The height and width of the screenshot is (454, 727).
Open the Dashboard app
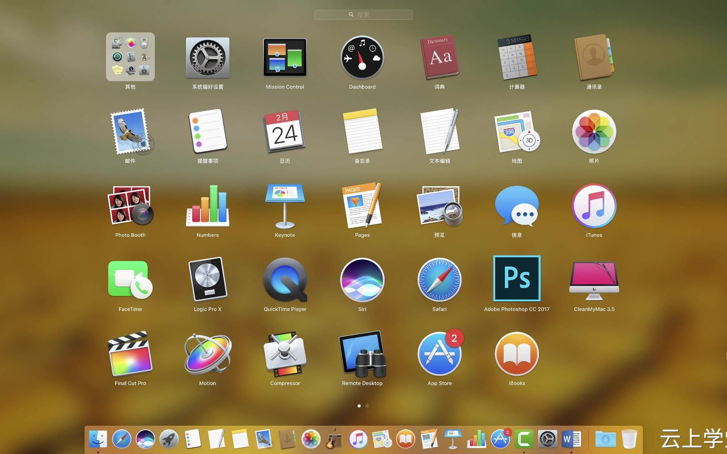click(x=362, y=58)
